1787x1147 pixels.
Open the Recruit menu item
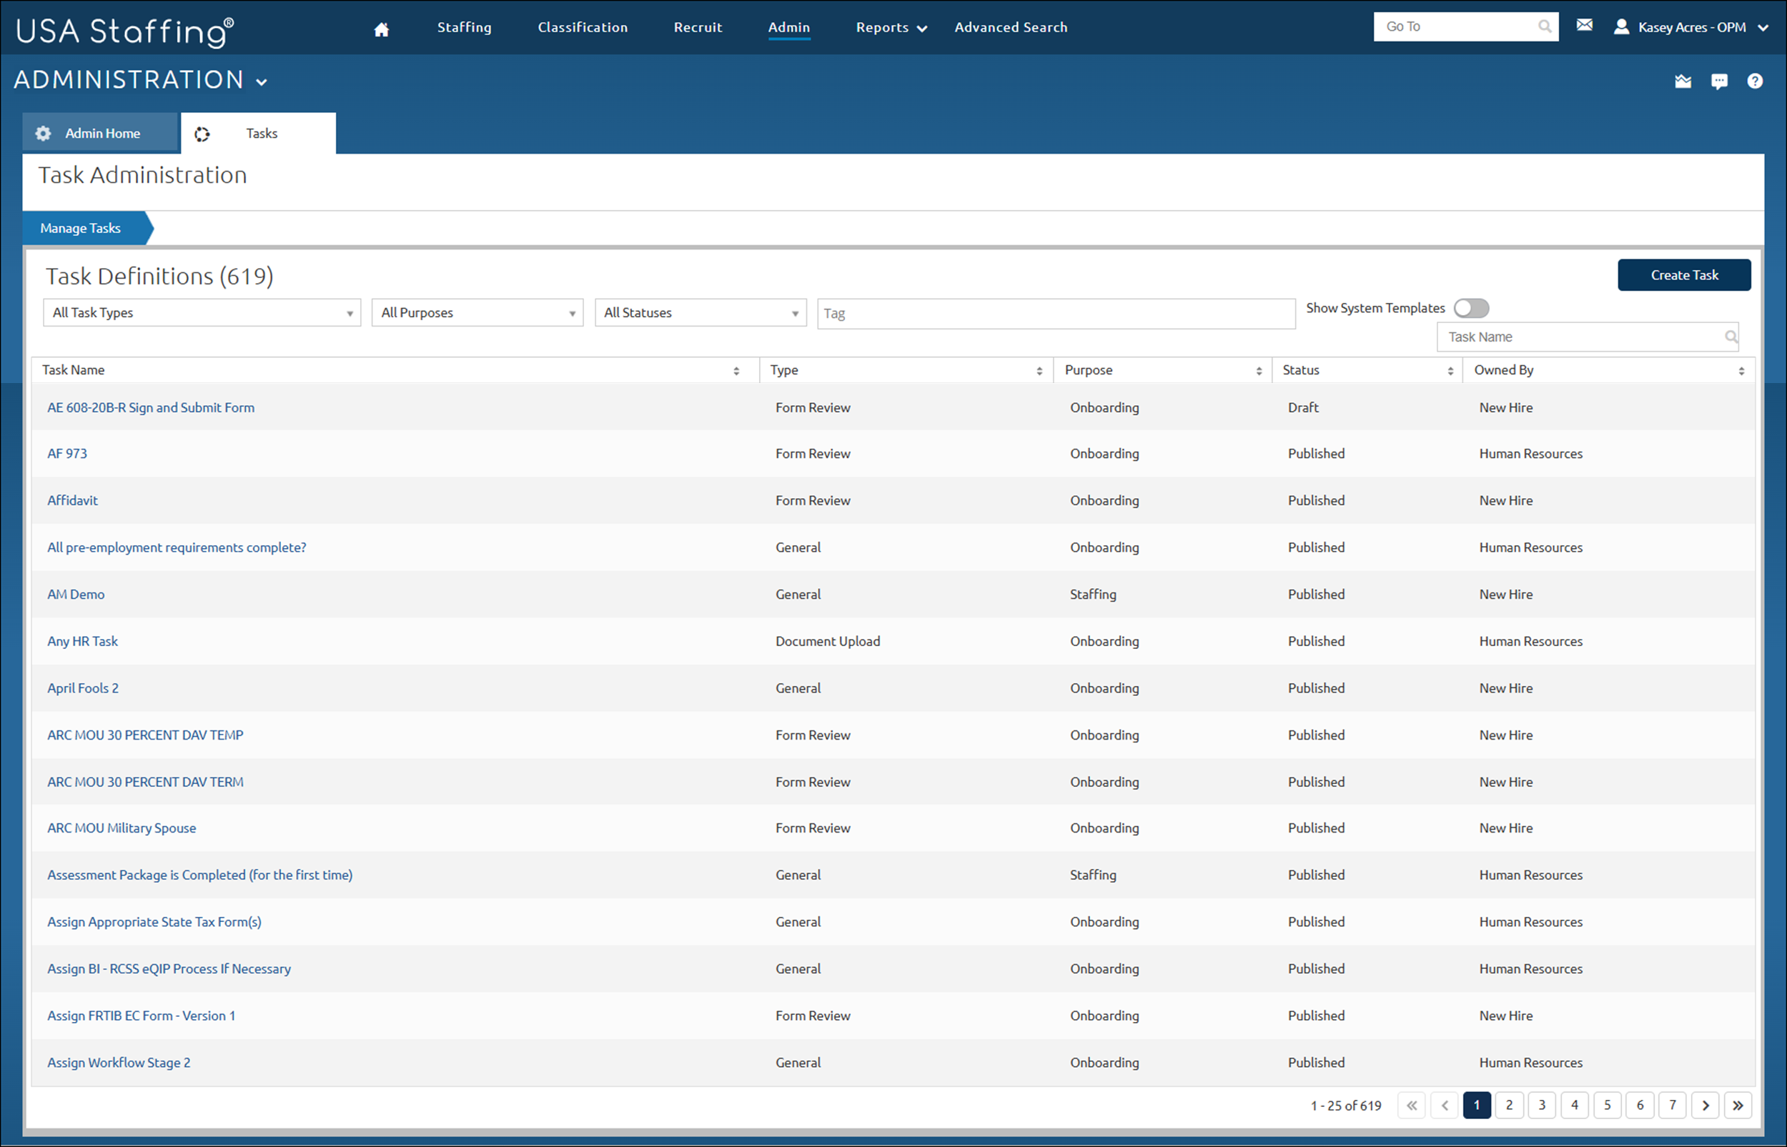pyautogui.click(x=698, y=28)
